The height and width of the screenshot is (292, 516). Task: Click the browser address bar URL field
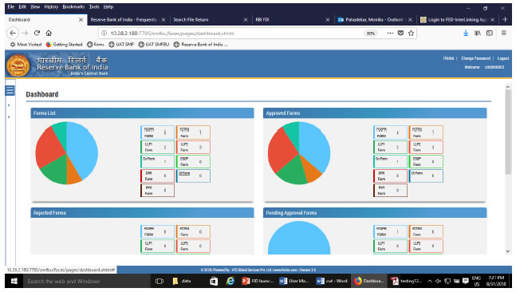230,34
